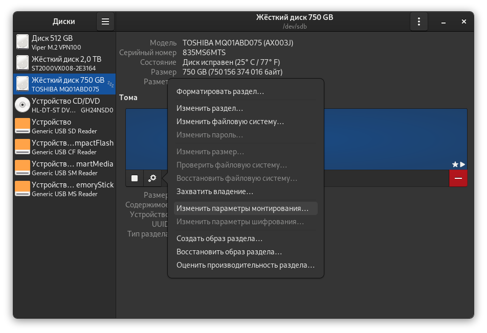
Task: Select Изменить файловую систему… menu entry
Action: click(246, 122)
